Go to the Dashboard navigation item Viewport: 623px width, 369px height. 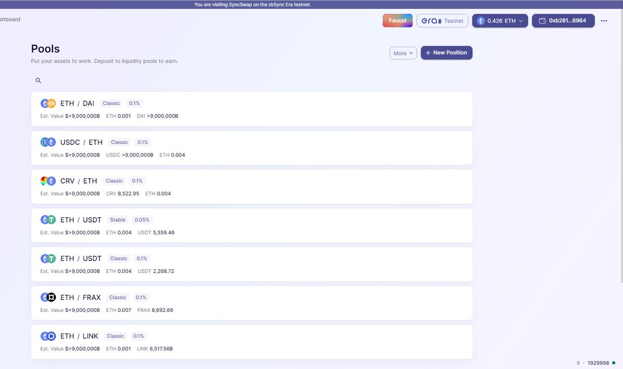(x=10, y=19)
